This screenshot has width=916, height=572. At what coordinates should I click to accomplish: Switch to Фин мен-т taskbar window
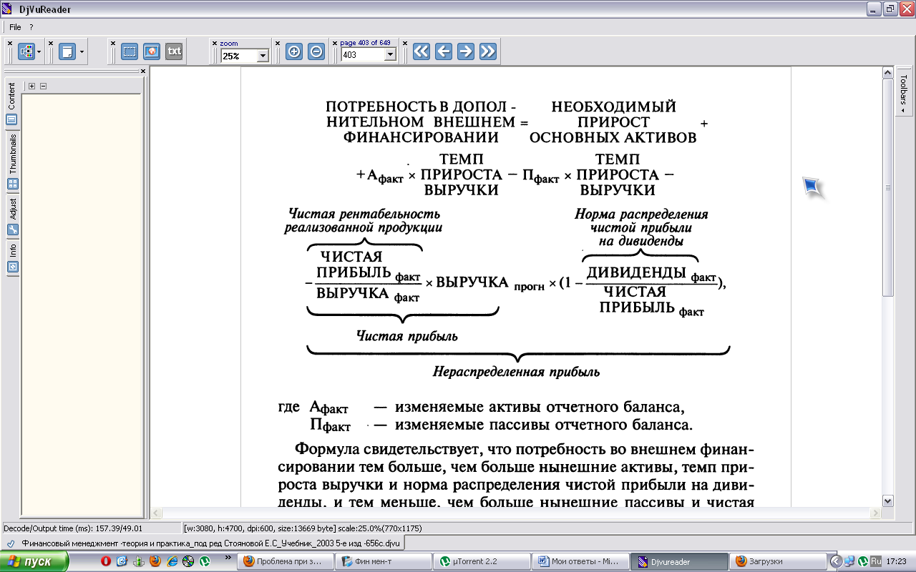383,562
